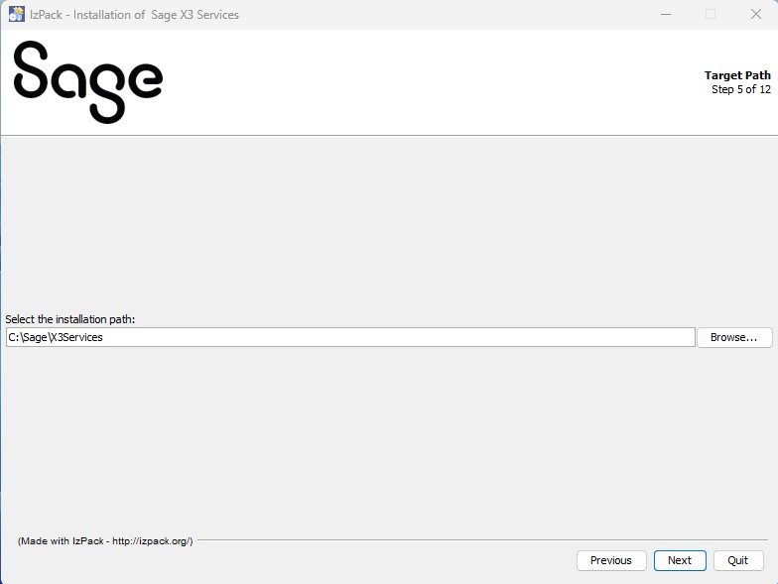Click blank gray area below the path field

[x=387, y=436]
